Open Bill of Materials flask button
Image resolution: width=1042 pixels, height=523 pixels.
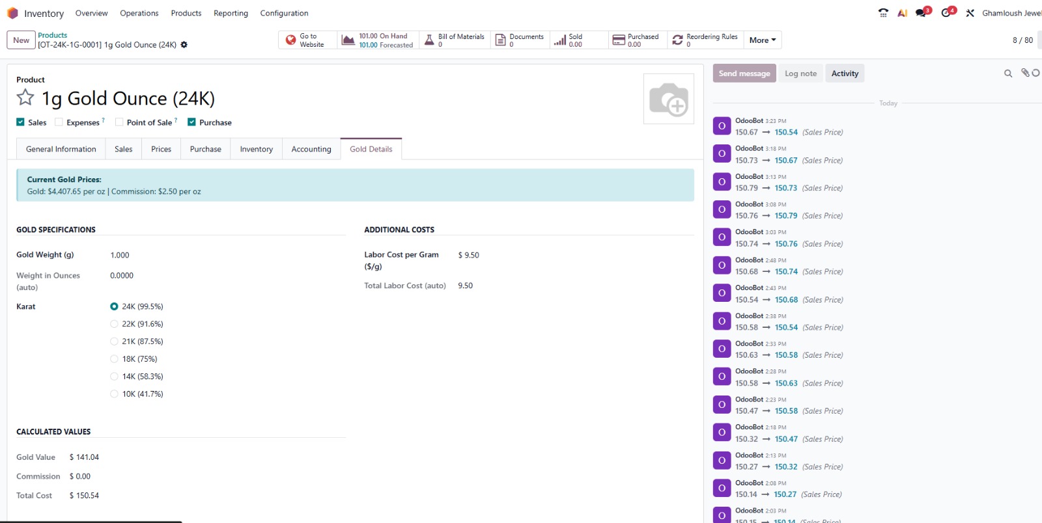click(455, 40)
